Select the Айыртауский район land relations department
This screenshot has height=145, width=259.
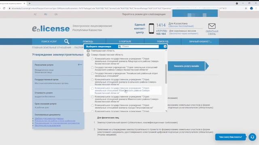[x=92, y=59]
